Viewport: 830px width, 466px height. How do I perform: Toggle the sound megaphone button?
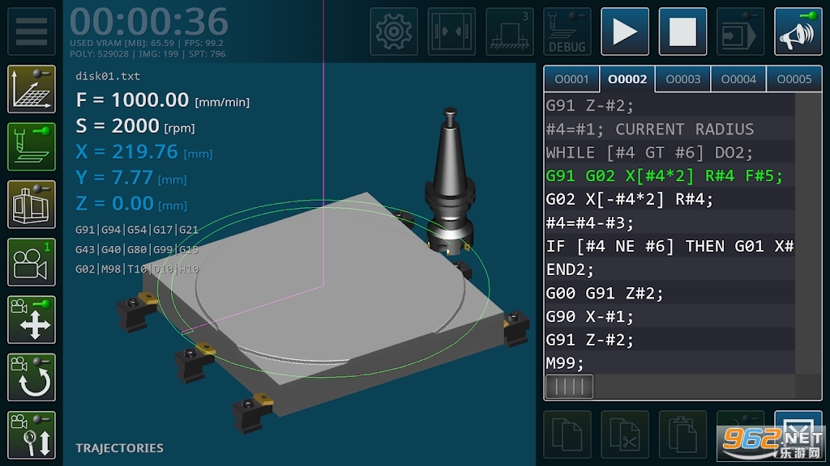pos(798,32)
